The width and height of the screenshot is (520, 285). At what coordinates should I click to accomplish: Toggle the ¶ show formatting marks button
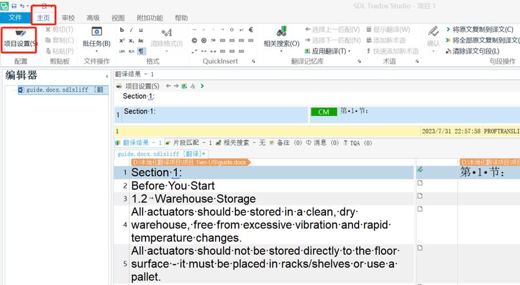click(141, 51)
